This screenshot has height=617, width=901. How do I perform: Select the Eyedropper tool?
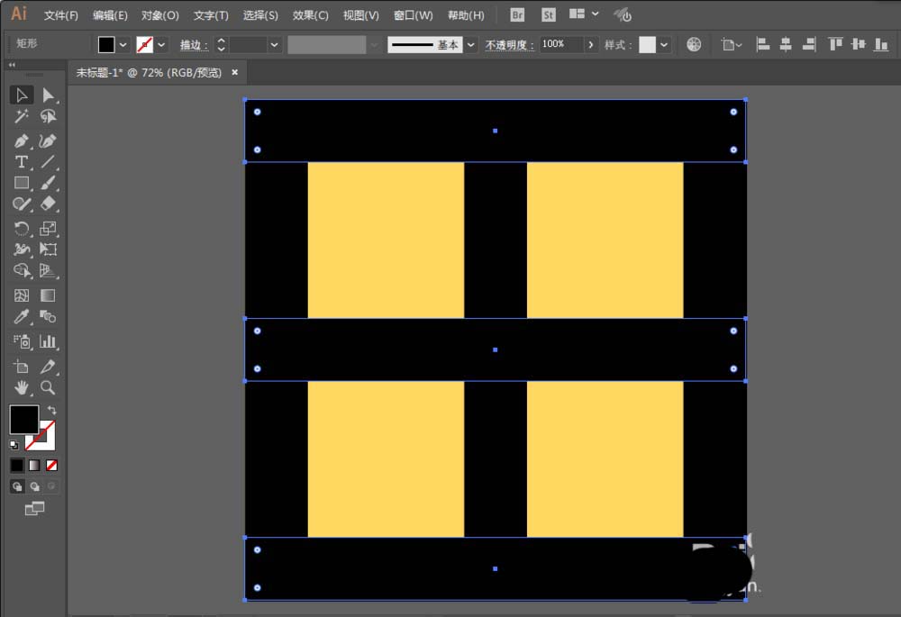[22, 316]
